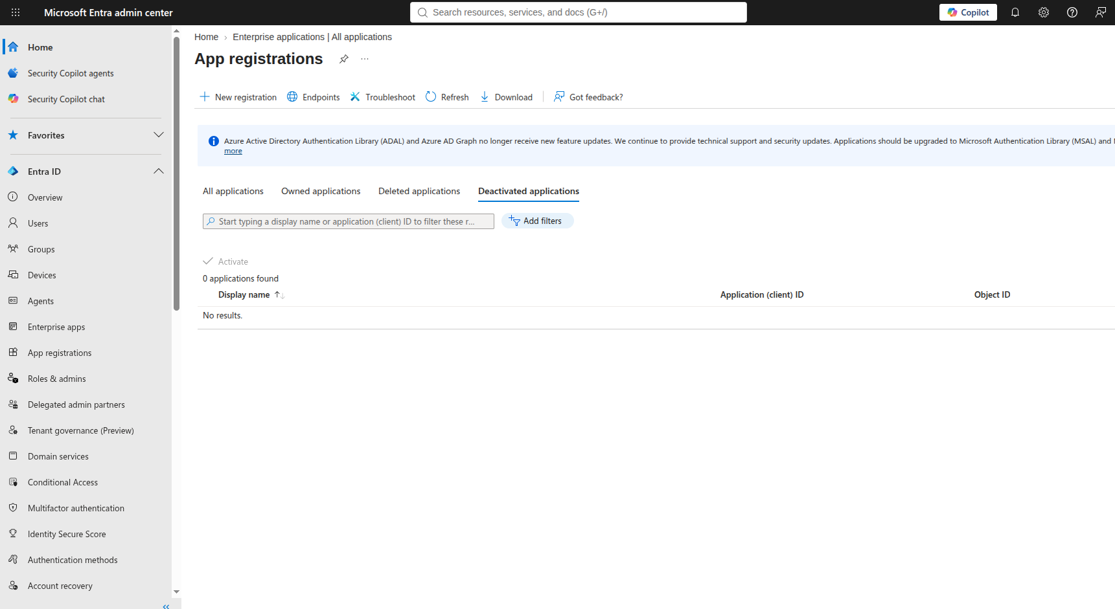
Task: Open Authentication methods icon
Action: click(13, 559)
